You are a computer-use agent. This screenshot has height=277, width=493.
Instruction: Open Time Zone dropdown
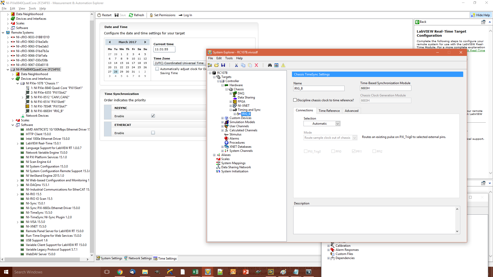180,63
